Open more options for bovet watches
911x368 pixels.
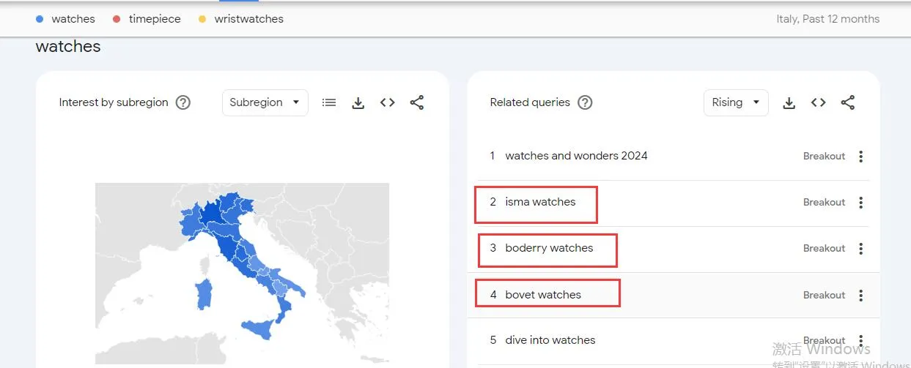[861, 296]
